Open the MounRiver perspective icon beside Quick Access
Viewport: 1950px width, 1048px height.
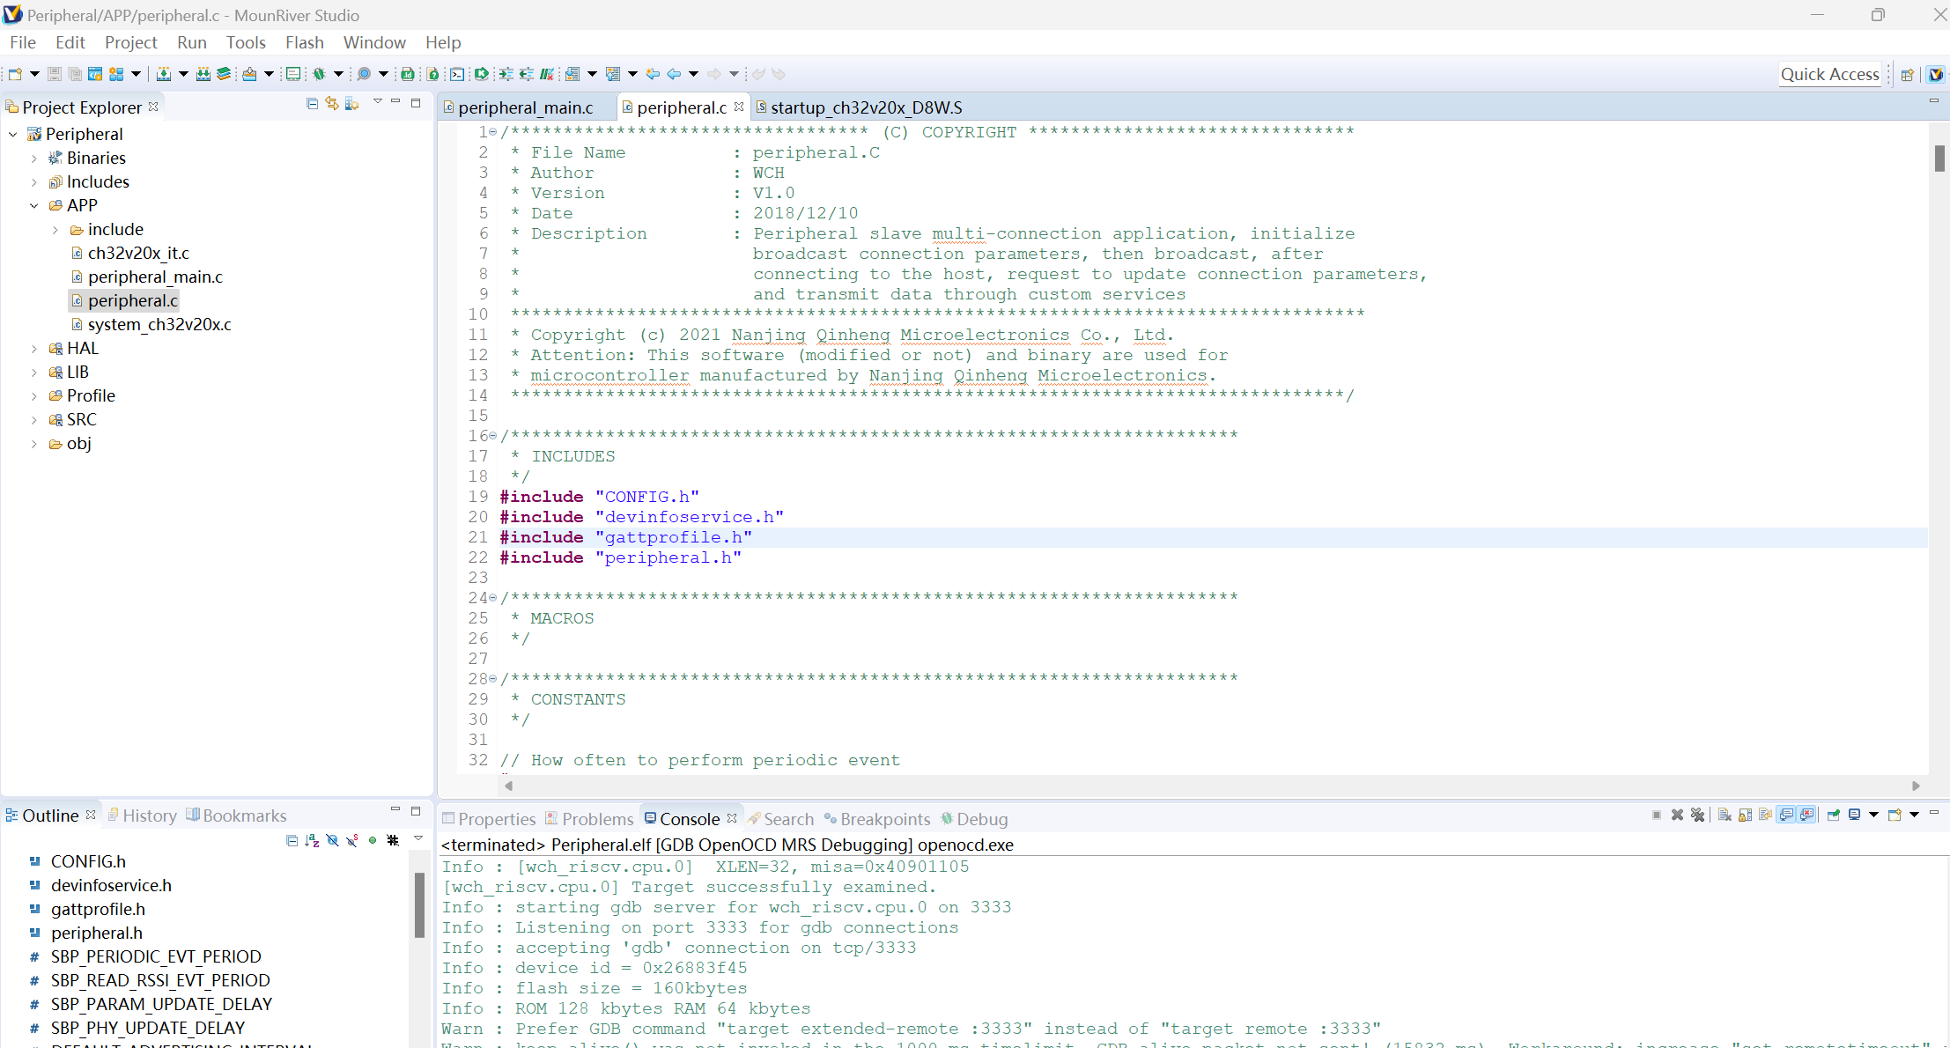click(x=1936, y=75)
